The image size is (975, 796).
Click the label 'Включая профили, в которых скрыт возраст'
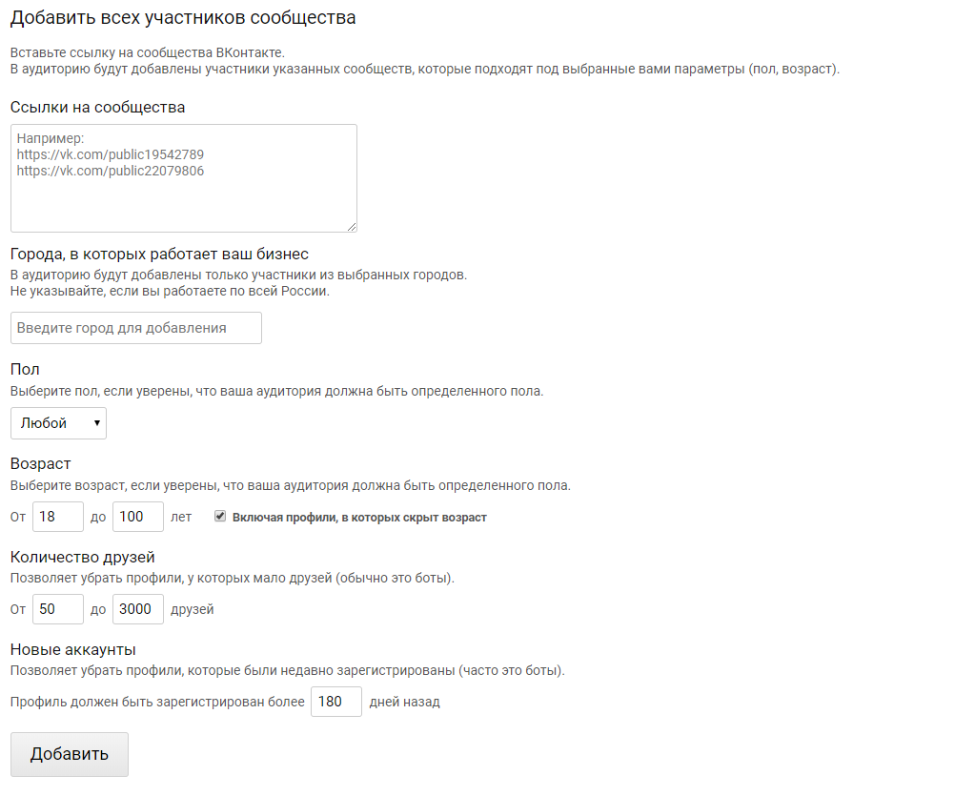click(x=359, y=518)
